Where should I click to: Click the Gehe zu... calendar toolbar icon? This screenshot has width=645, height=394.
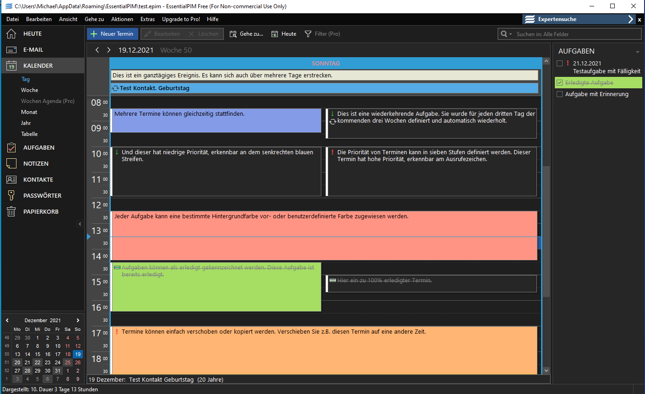click(x=233, y=34)
